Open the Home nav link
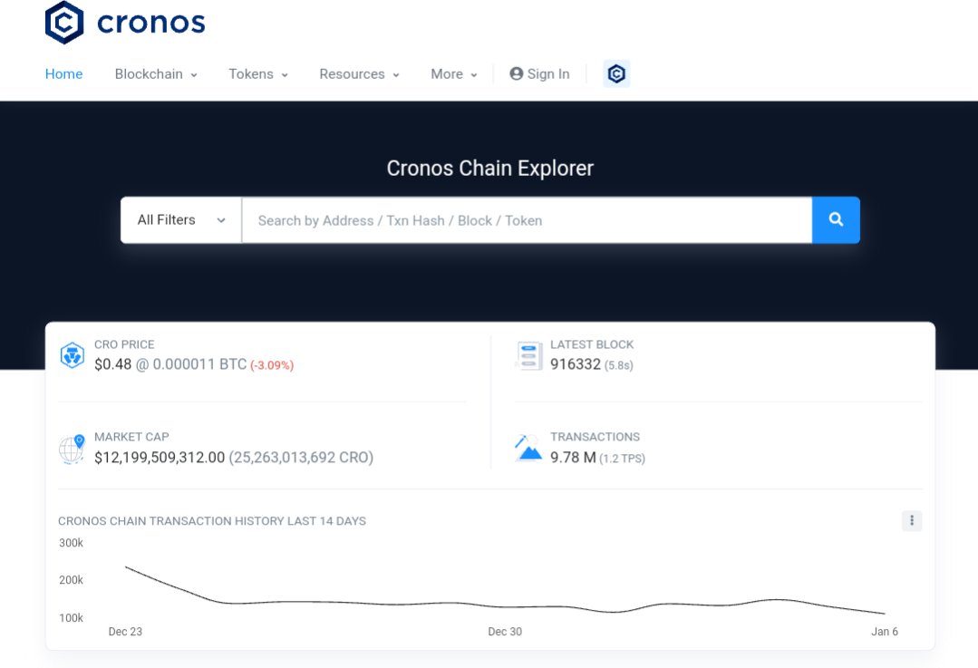This screenshot has height=668, width=978. click(63, 73)
